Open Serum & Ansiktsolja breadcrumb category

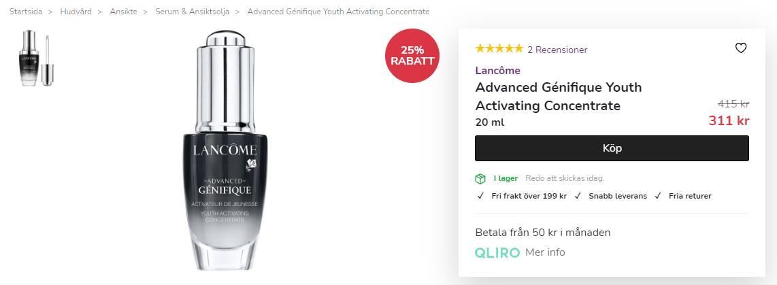coord(193,12)
